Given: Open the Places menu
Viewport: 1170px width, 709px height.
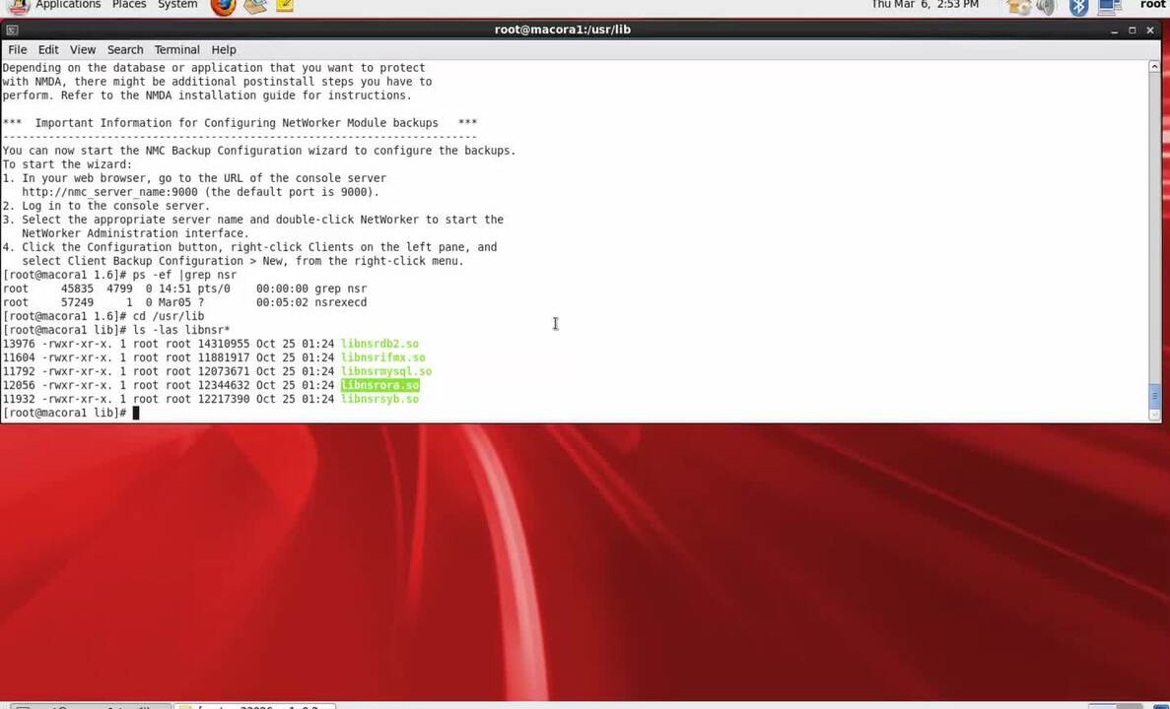Looking at the screenshot, I should (x=129, y=5).
